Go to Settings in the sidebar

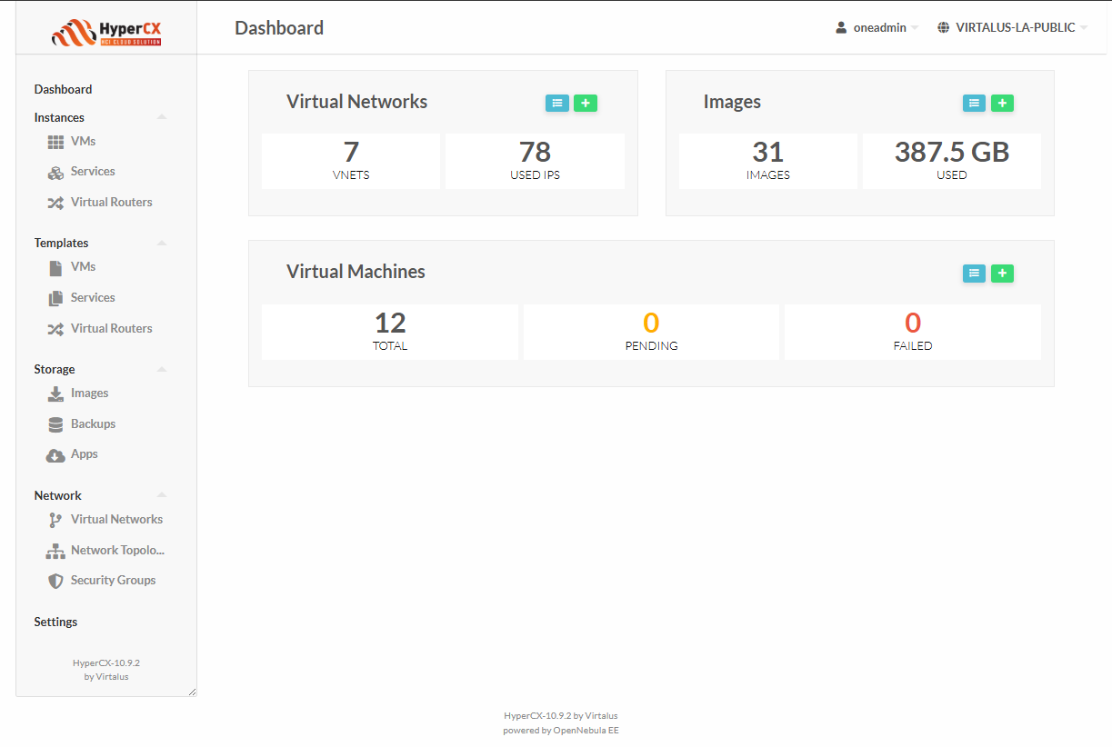(x=55, y=622)
